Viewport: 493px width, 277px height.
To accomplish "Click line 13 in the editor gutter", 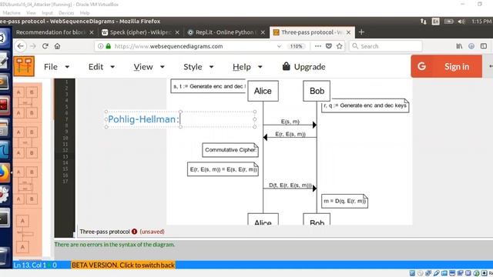I will [65, 156].
